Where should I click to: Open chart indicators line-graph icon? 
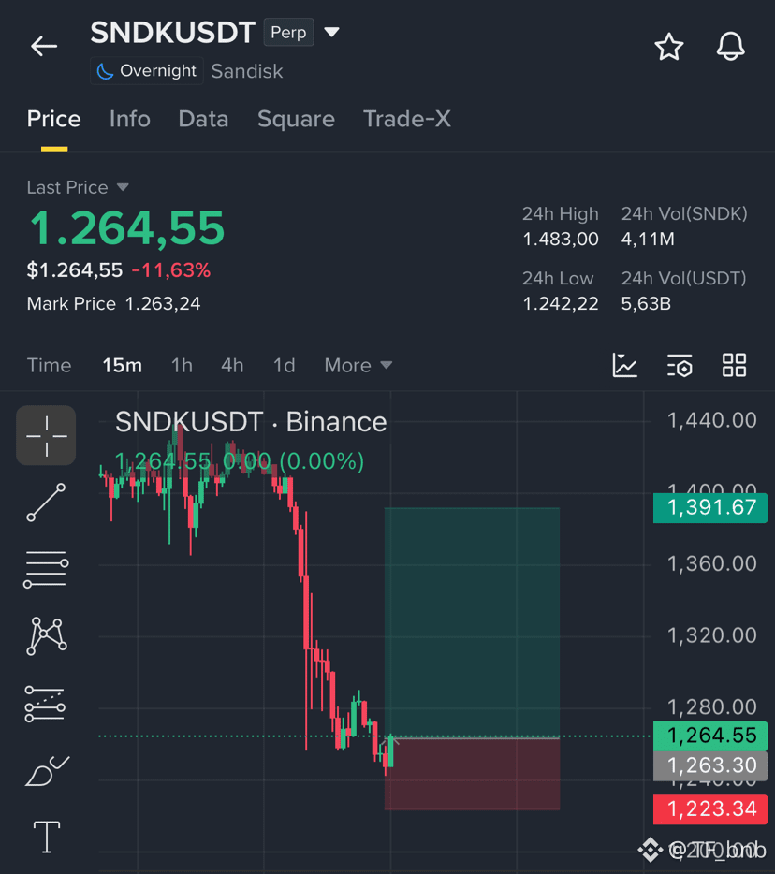[624, 366]
